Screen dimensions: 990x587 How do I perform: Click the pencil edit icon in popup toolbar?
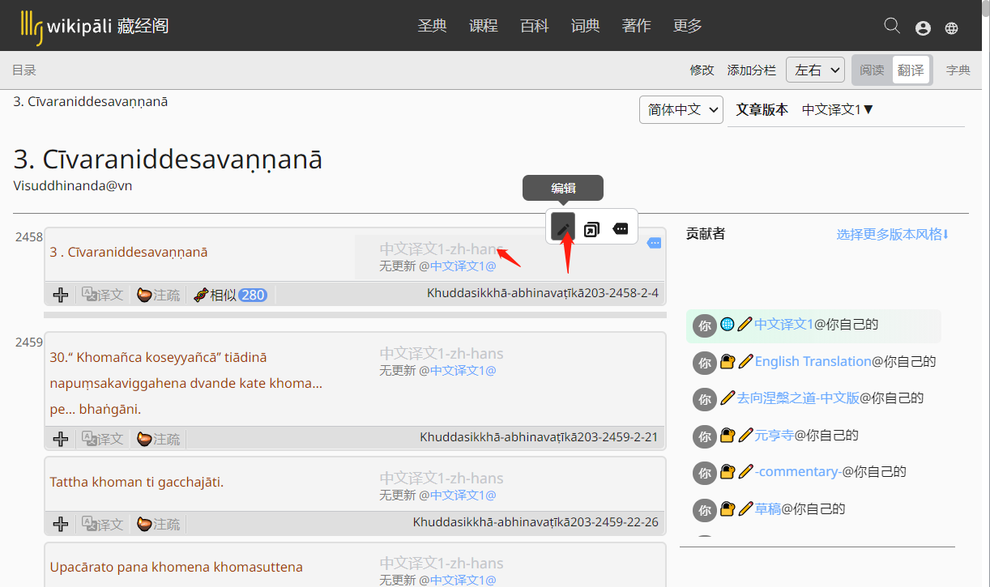pos(563,228)
